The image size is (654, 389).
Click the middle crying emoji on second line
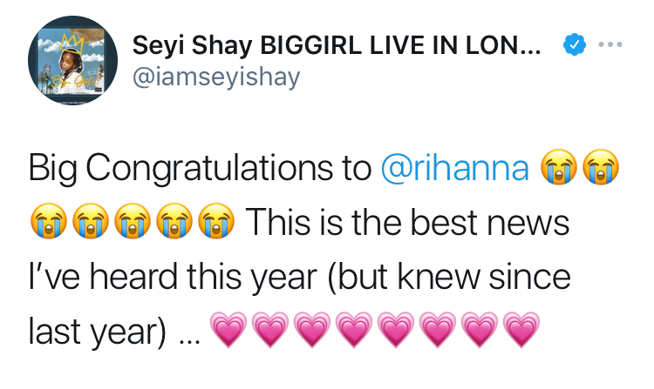(133, 224)
